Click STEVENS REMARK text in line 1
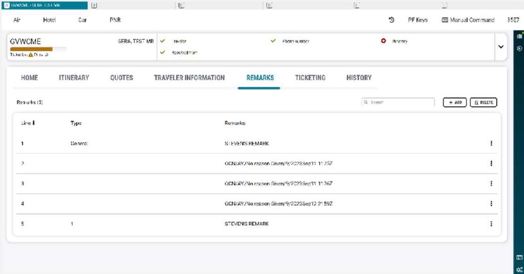The height and width of the screenshot is (274, 524). point(247,144)
